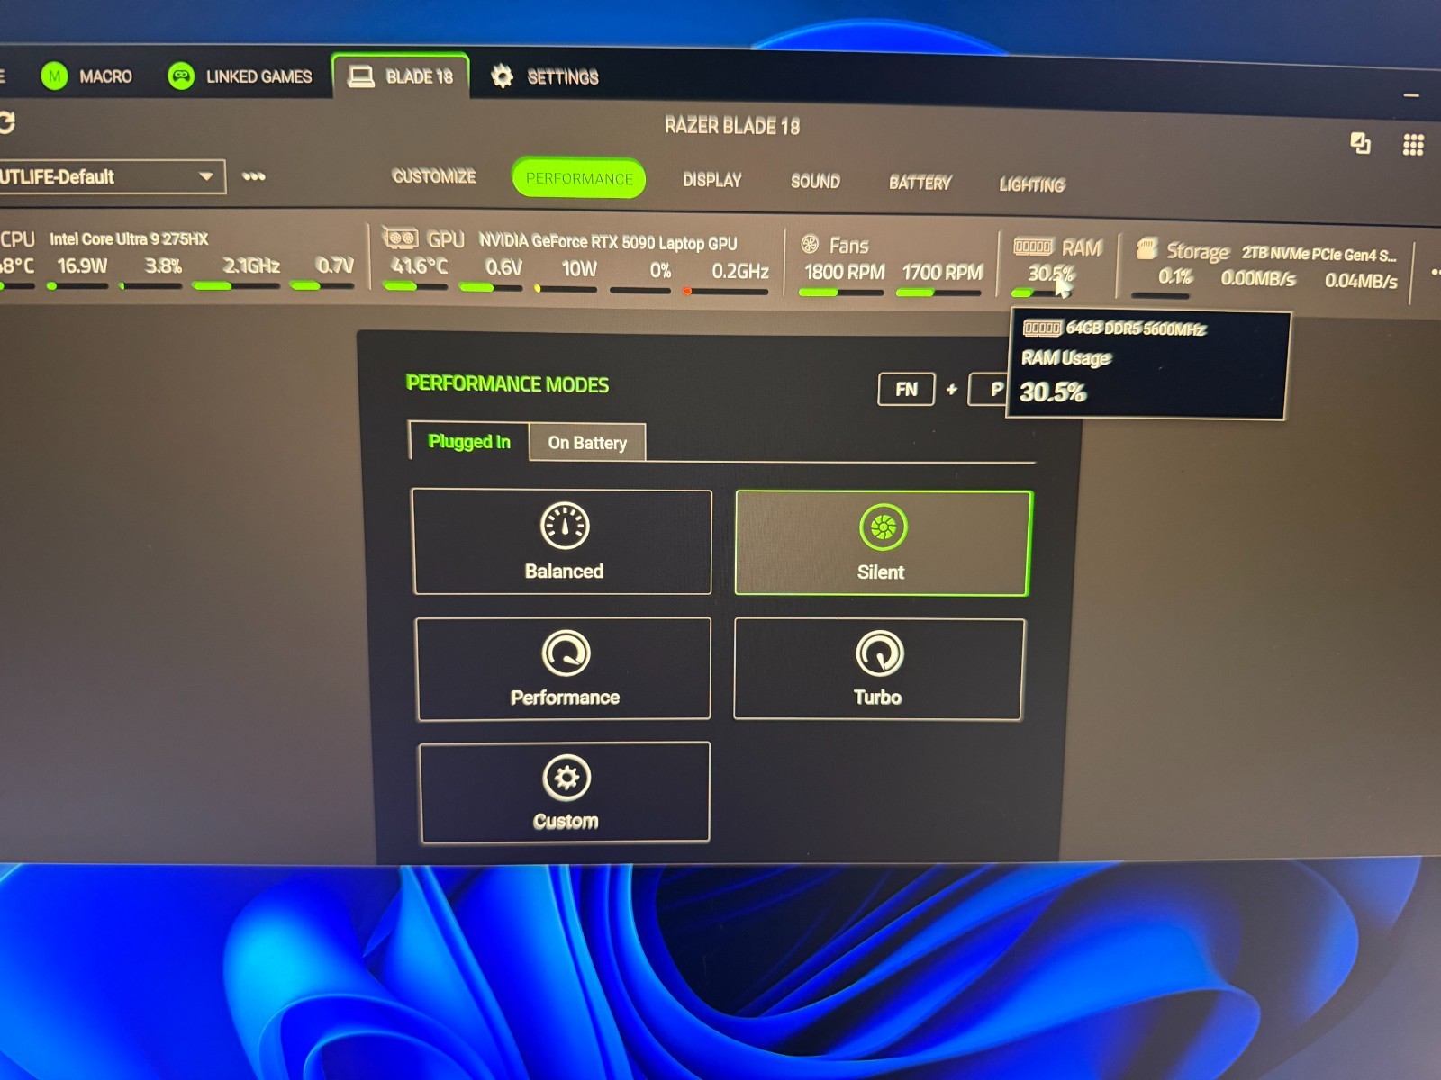Click the Intel Core Ultra 9 275HX label
This screenshot has width=1441, height=1080.
129,238
